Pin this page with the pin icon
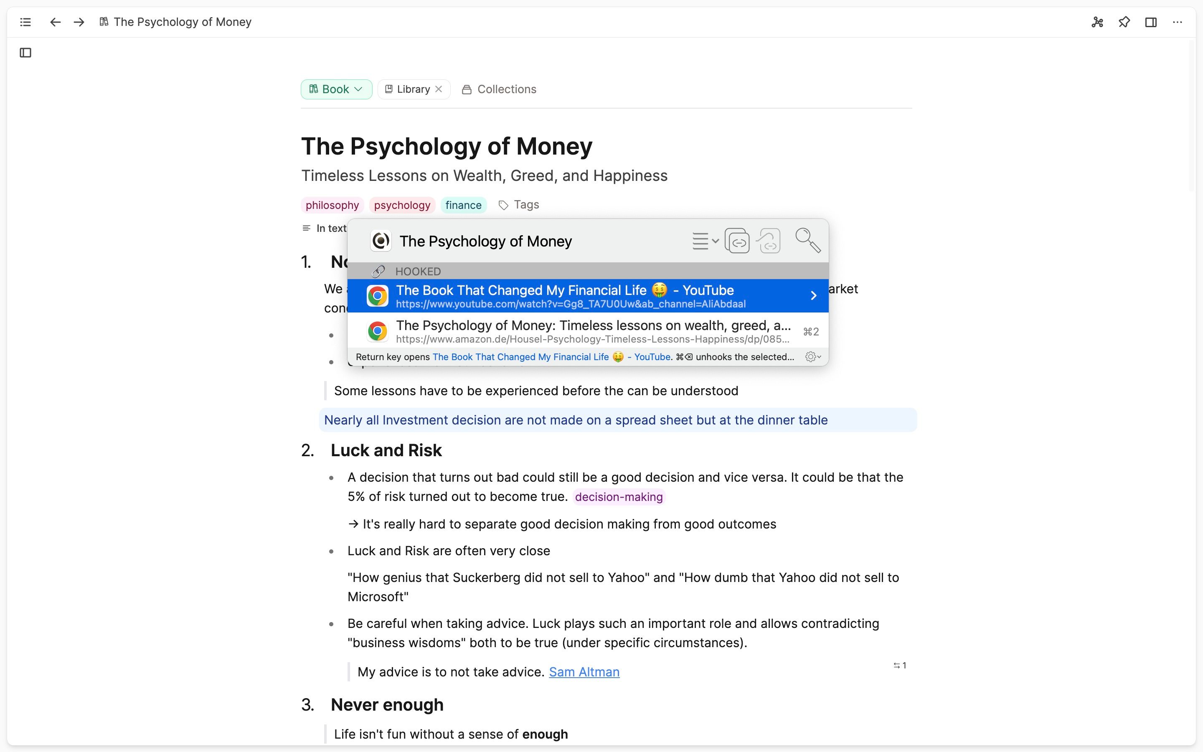1203x752 pixels. [1124, 22]
